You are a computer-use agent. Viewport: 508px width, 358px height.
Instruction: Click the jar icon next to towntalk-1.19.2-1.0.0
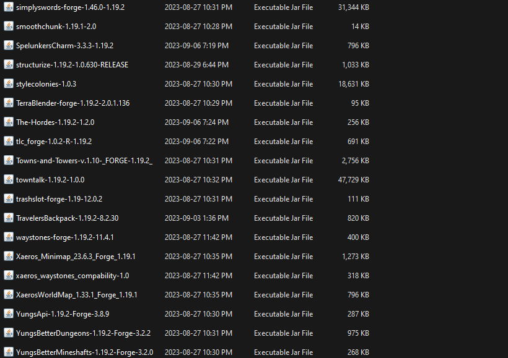click(x=8, y=179)
